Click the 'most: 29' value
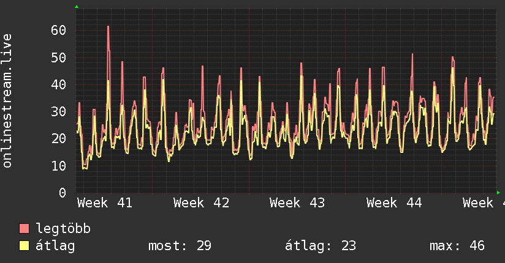Screen dimensions: 505x263 point(180,246)
